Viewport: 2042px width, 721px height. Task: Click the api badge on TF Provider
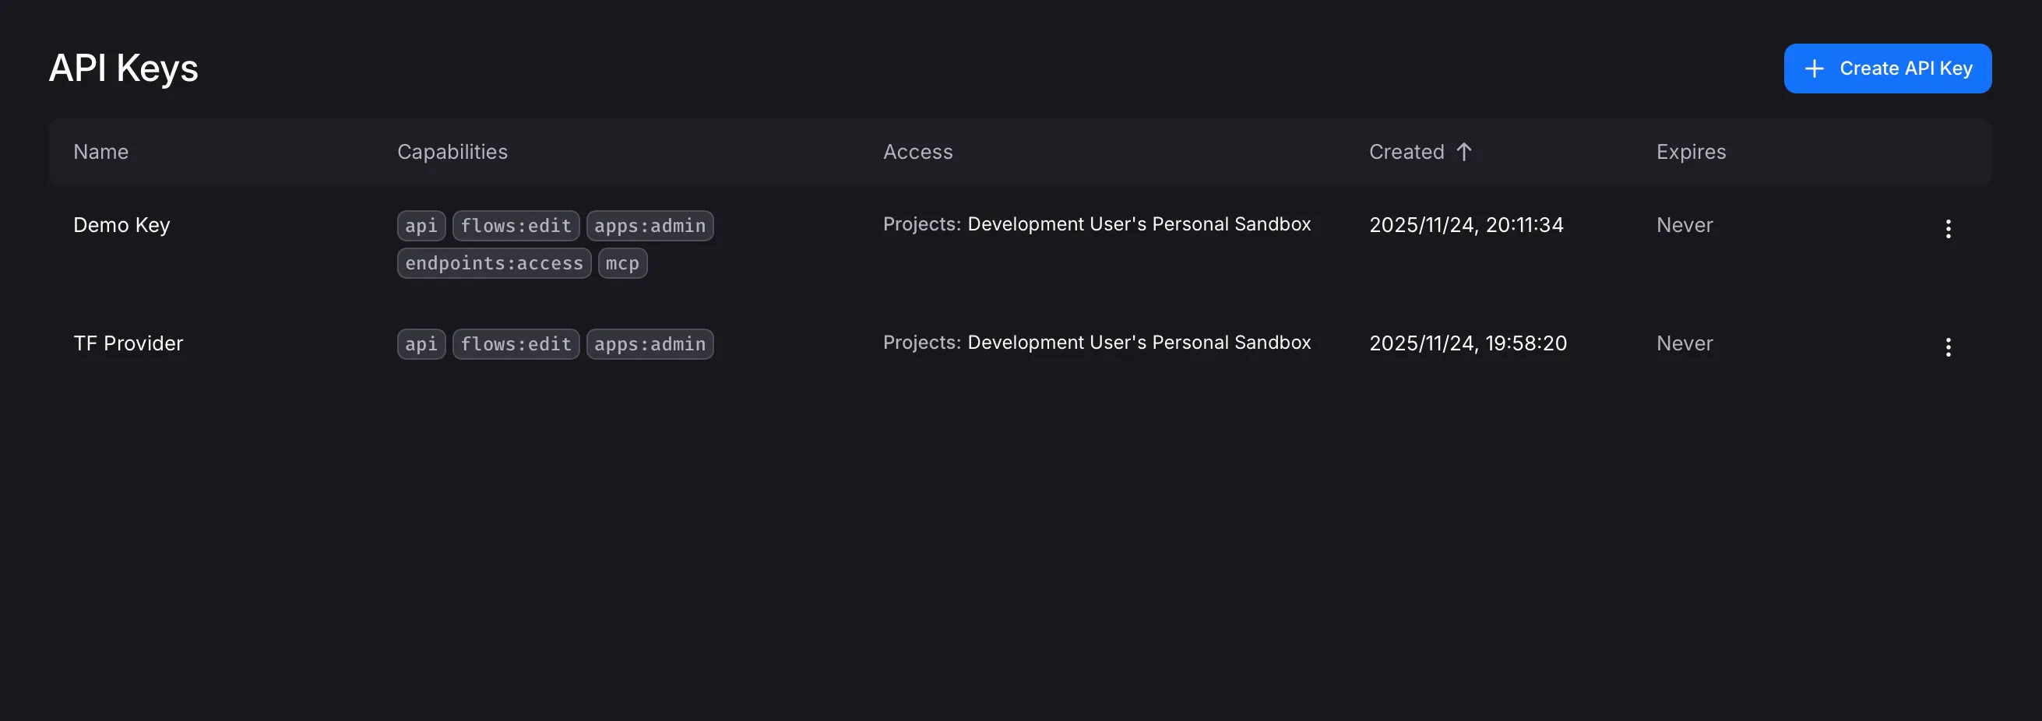pos(421,343)
